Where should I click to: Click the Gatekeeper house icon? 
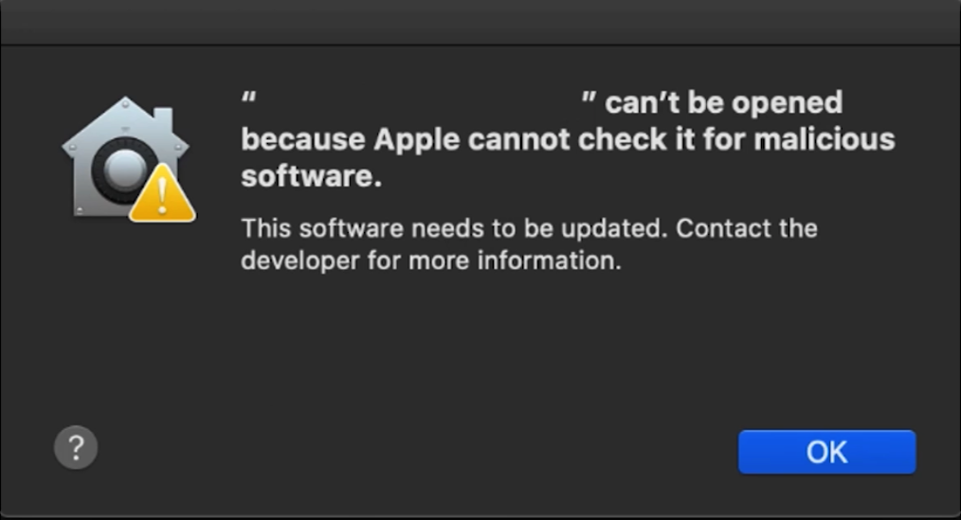click(x=126, y=157)
